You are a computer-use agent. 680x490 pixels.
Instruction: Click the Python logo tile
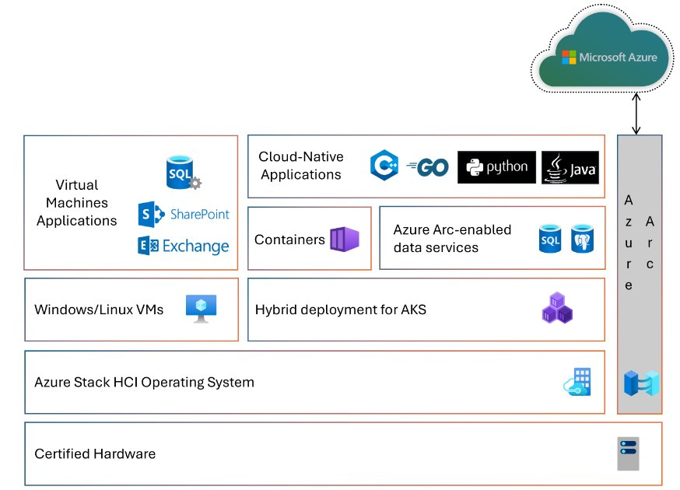pos(496,167)
